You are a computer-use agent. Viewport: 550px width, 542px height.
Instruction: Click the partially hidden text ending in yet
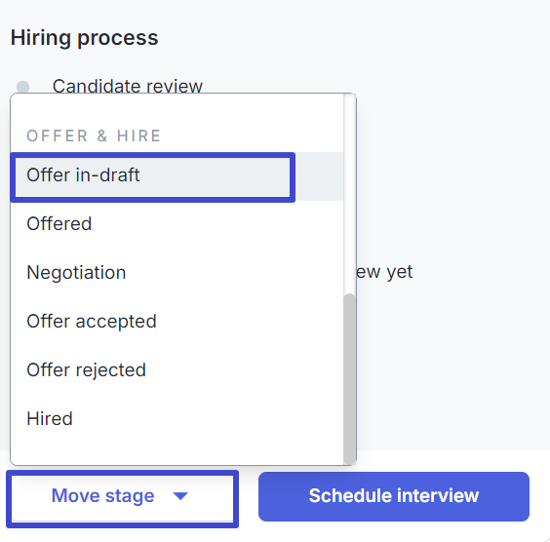tap(385, 272)
